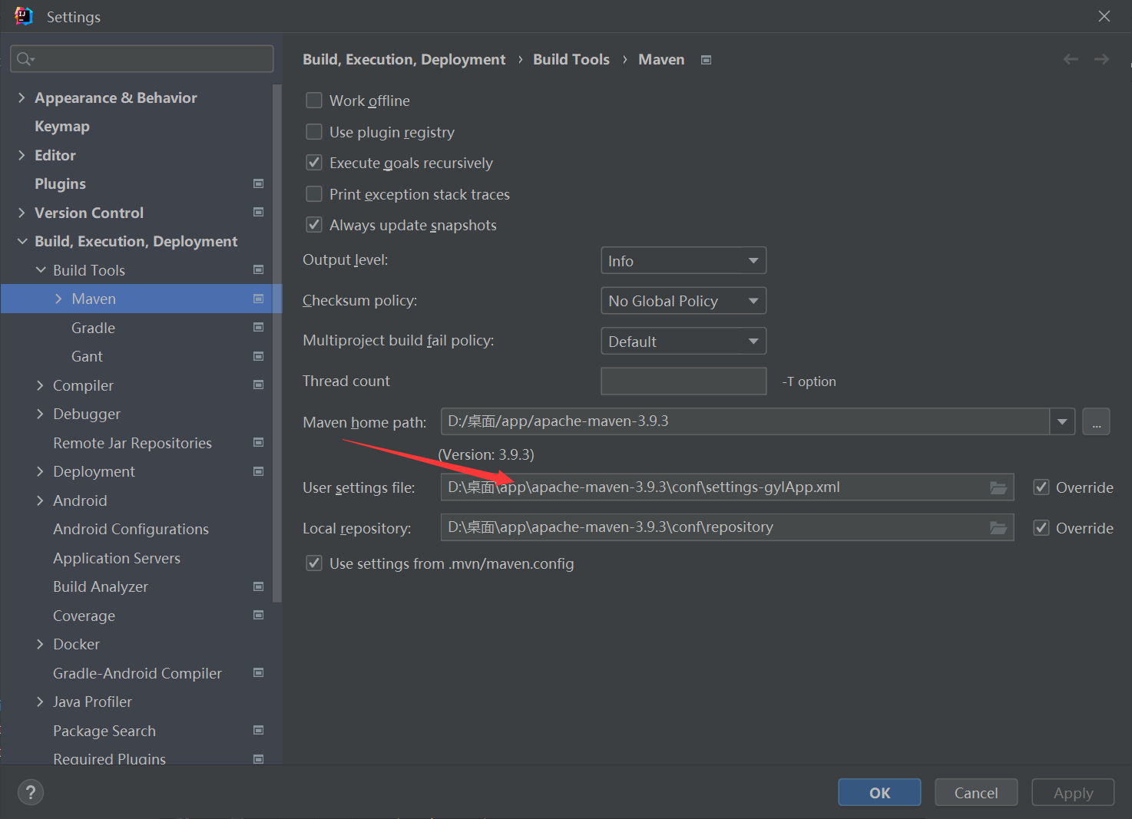The height and width of the screenshot is (819, 1132).
Task: Click the search magnifier icon in settings search
Action: click(25, 59)
